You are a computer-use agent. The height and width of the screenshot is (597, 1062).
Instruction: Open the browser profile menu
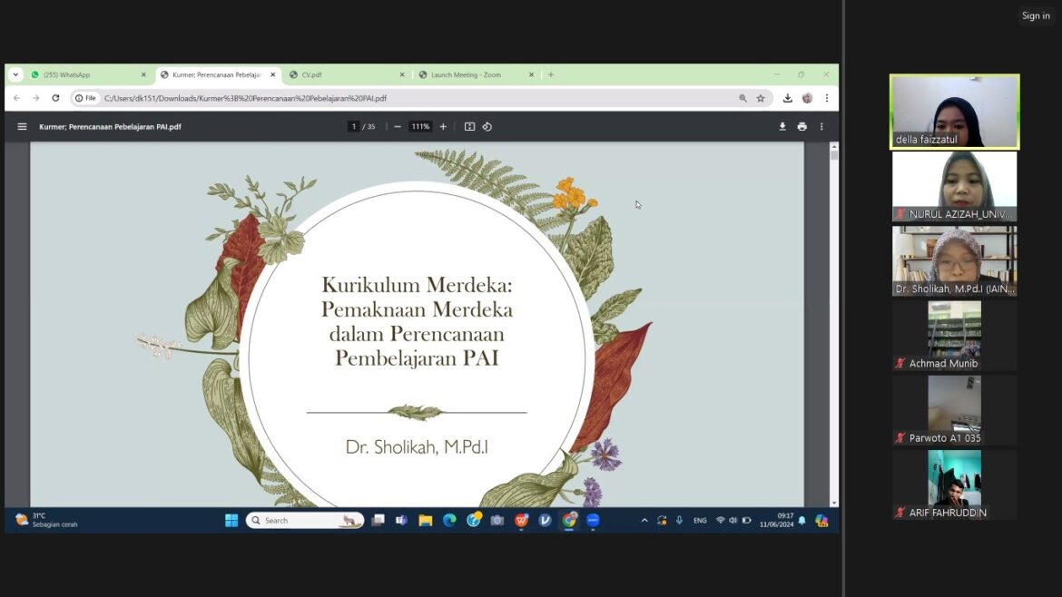[807, 97]
